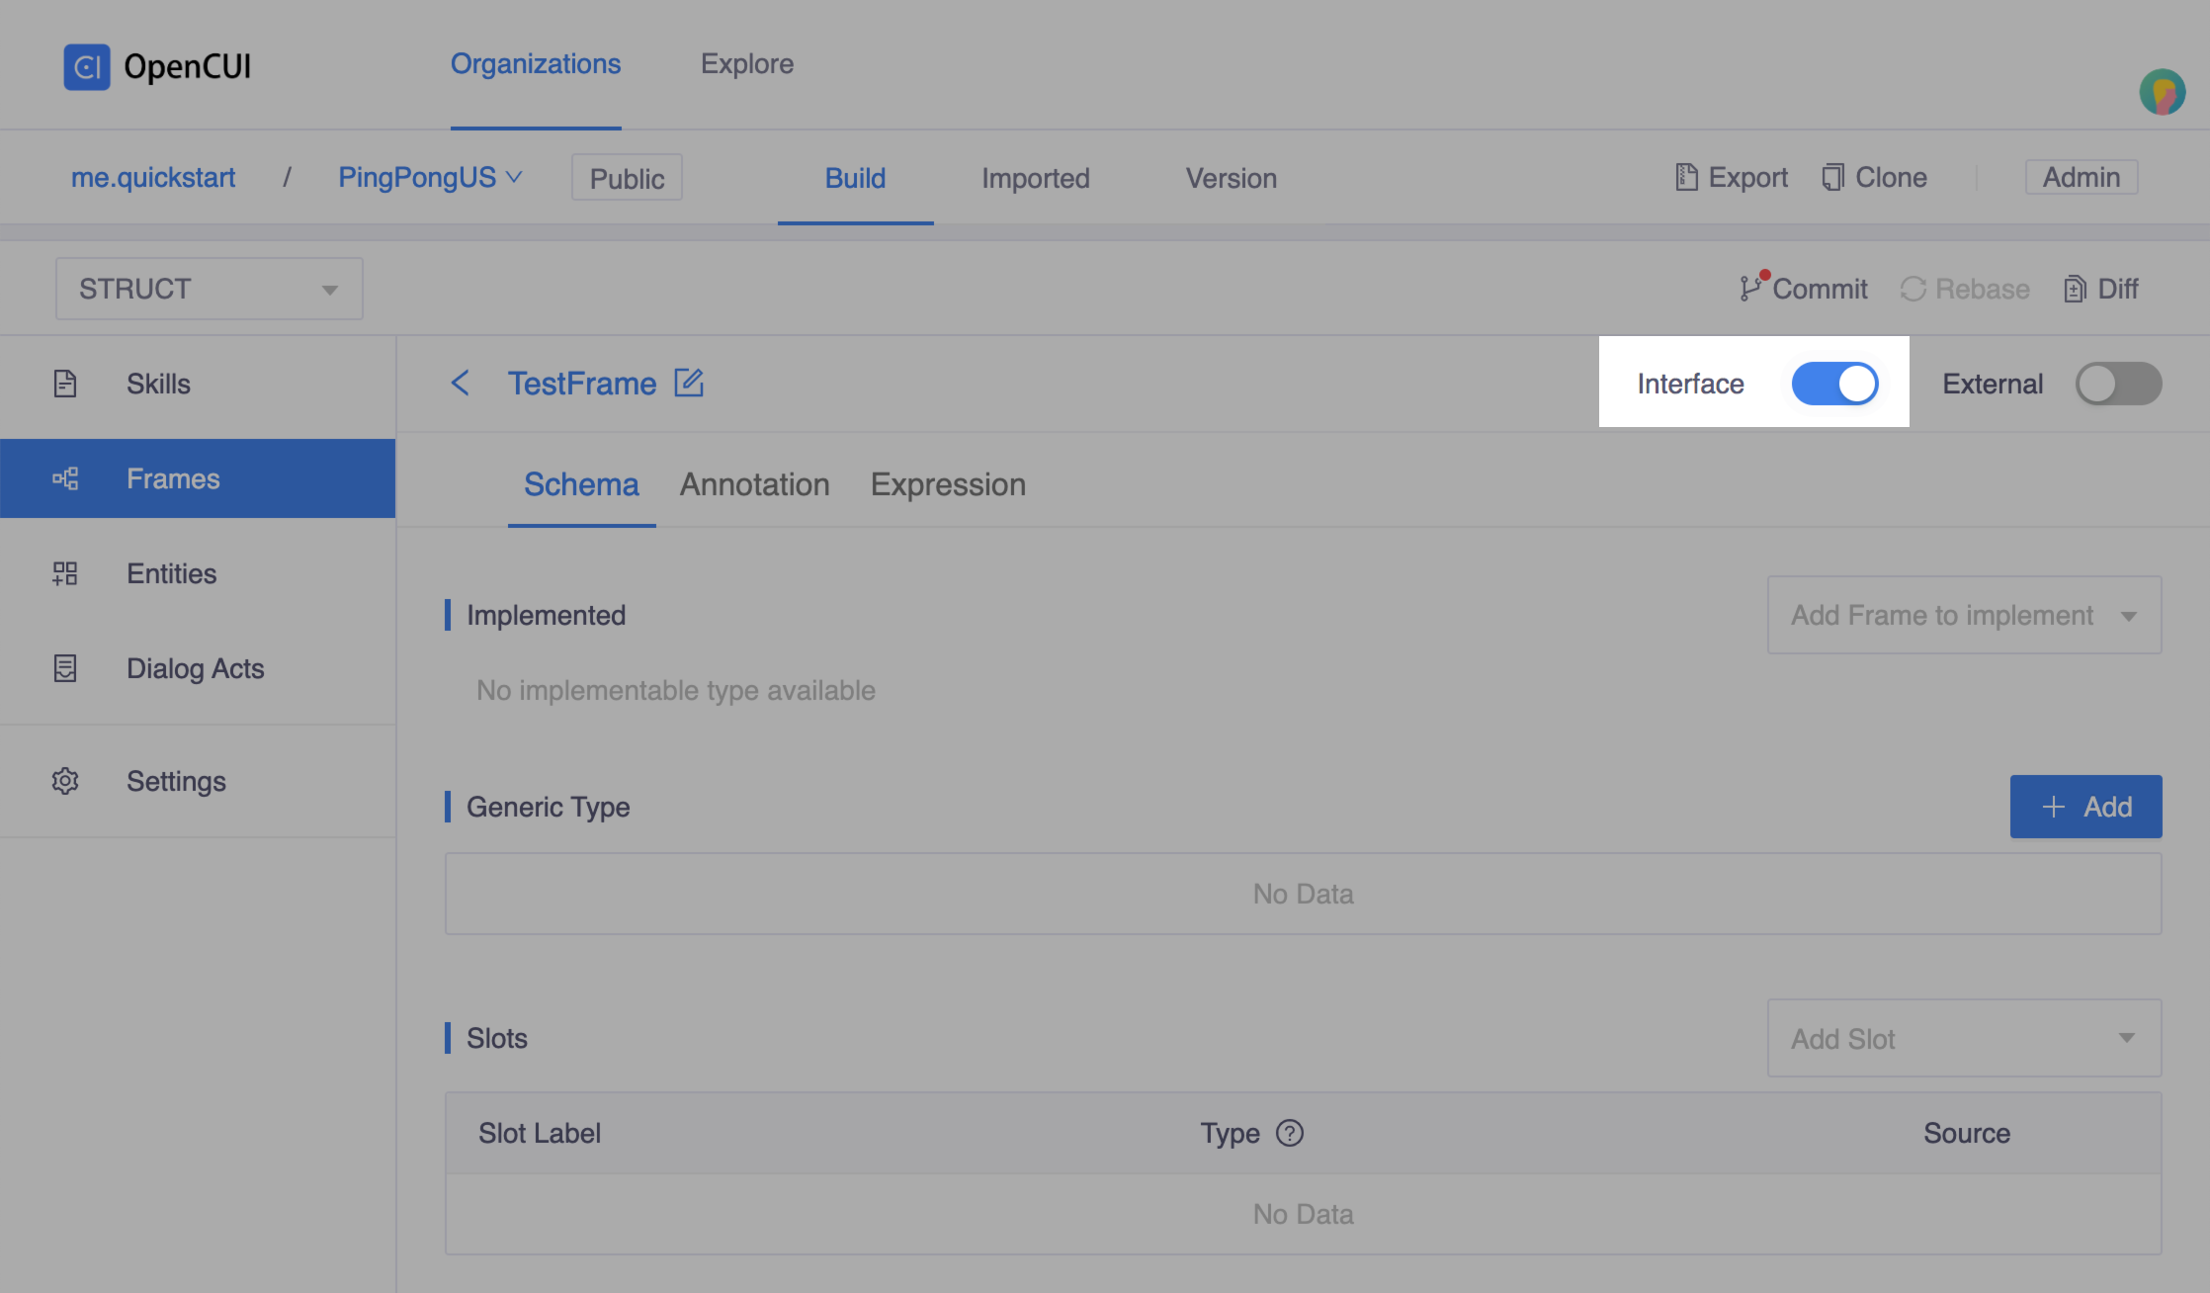2210x1293 pixels.
Task: Click the Diff document icon
Action: (2075, 289)
